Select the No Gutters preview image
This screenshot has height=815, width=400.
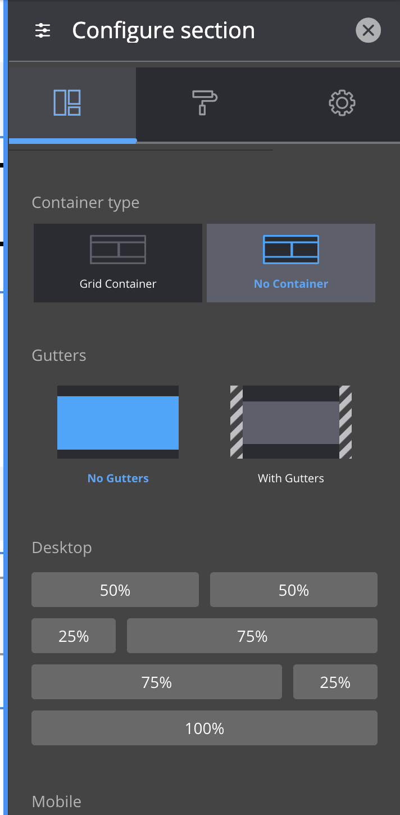pos(118,422)
